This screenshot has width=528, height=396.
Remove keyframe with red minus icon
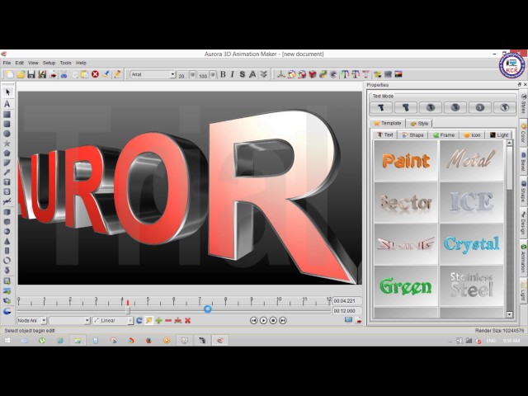168,321
